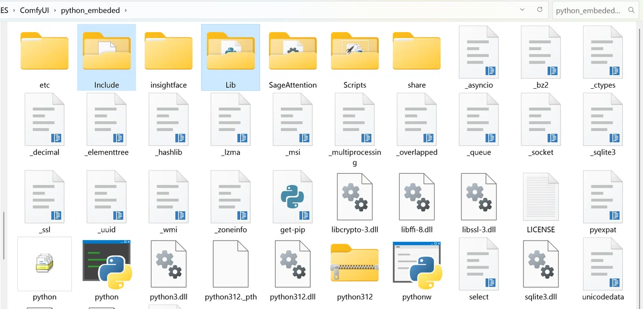643x309 pixels.
Task: Refresh the current folder view
Action: (x=540, y=10)
